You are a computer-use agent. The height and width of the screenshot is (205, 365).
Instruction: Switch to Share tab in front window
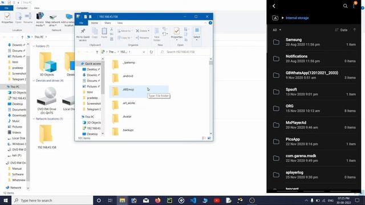(x=108, y=23)
